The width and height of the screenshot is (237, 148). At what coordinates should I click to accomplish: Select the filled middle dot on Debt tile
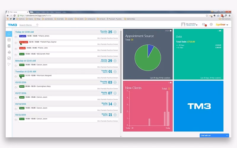(x=220, y=31)
